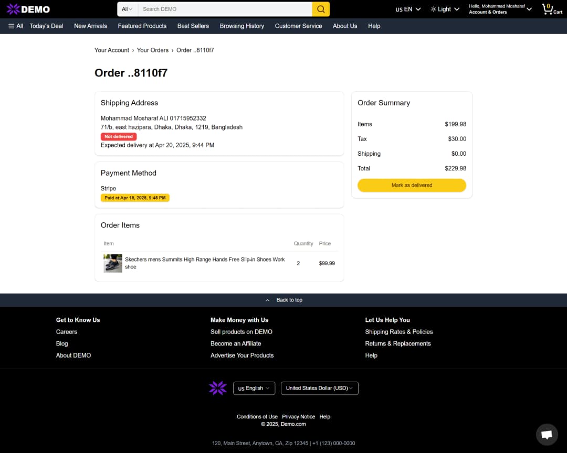Viewport: 567px width, 453px height.
Task: Open About DEMO footer link
Action: click(73, 355)
